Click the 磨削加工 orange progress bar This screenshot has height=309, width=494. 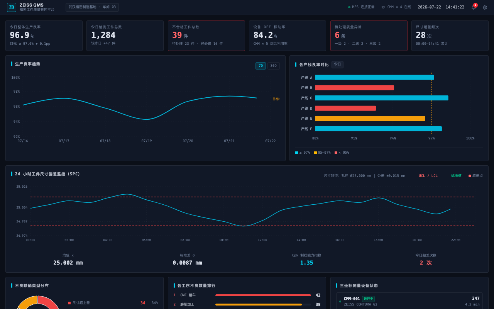tap(259, 304)
